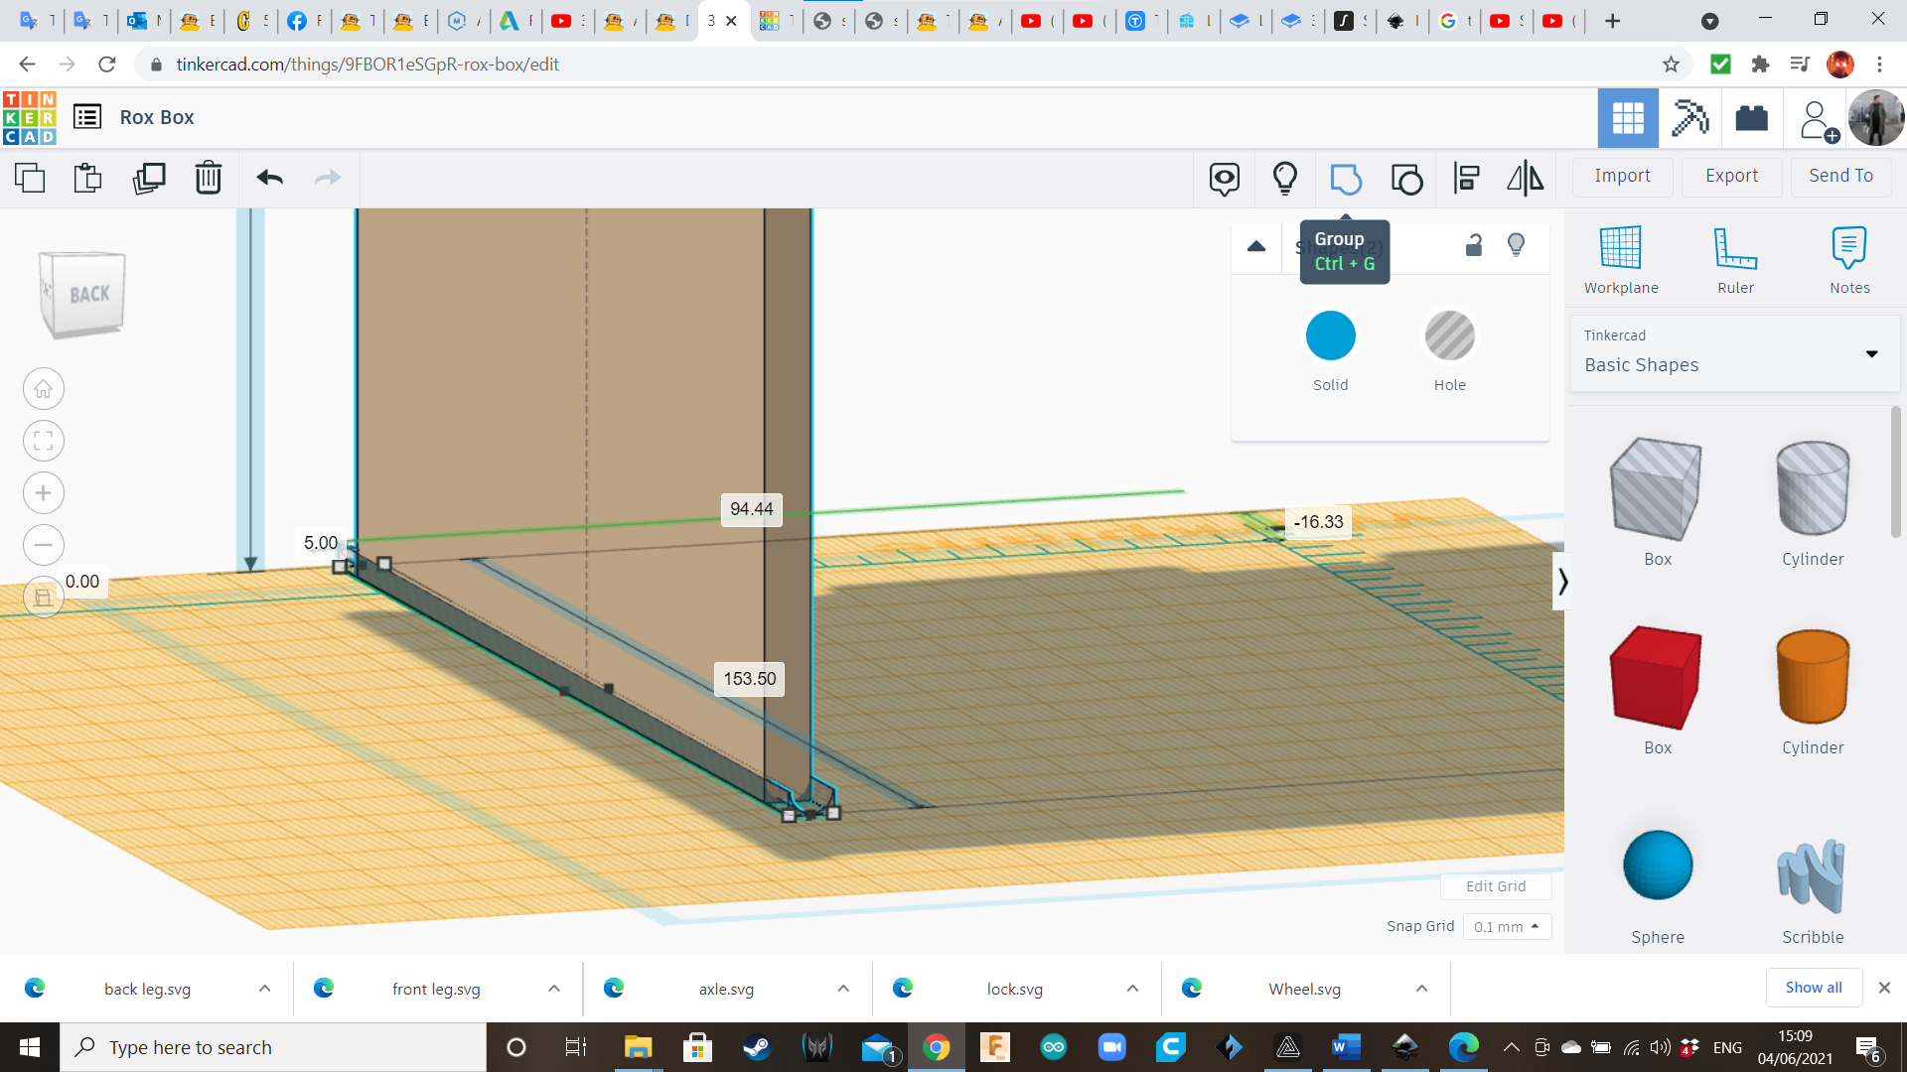
Task: Click the Ungroup shapes icon
Action: (1406, 179)
